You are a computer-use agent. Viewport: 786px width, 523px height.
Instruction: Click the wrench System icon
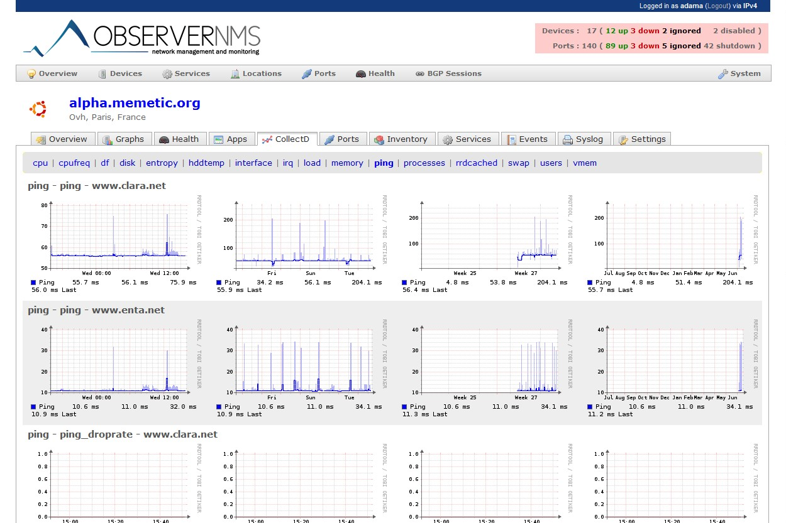click(723, 74)
